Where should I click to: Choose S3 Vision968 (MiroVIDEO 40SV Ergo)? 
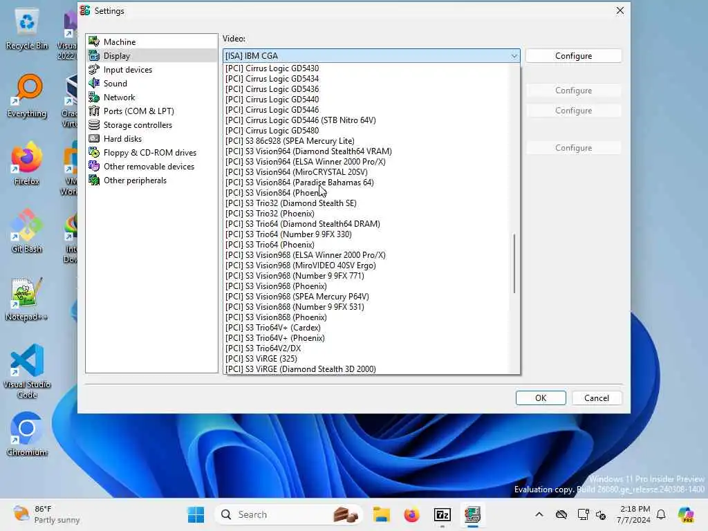366,265
